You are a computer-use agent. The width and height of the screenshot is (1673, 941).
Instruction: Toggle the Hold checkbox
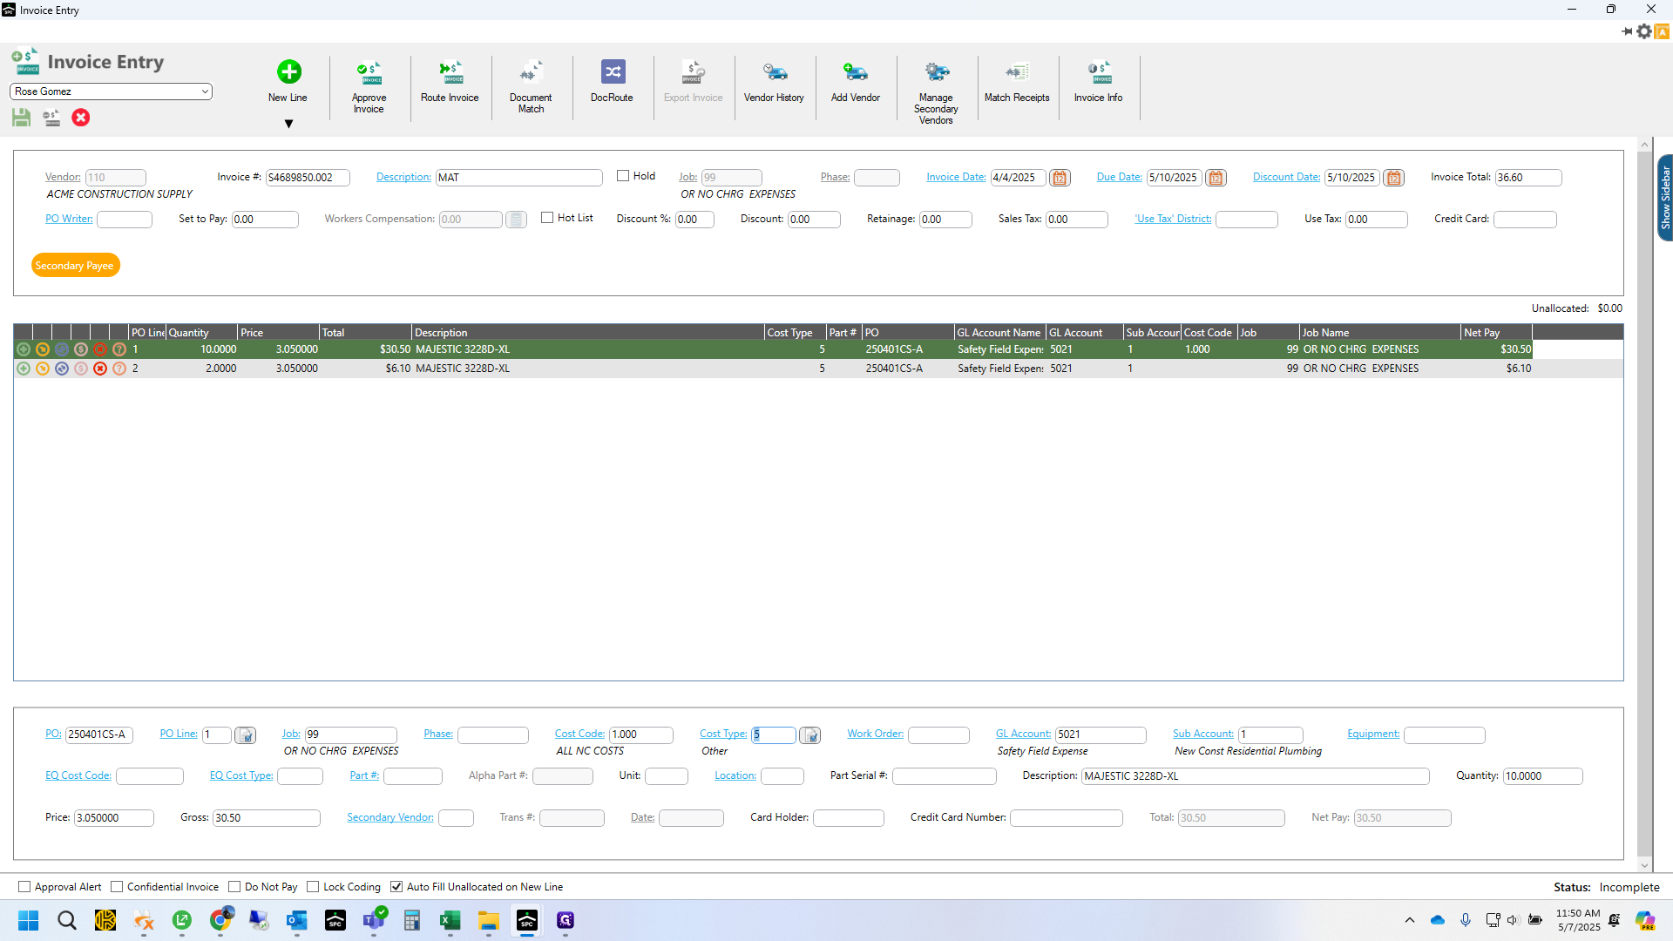[x=623, y=176]
